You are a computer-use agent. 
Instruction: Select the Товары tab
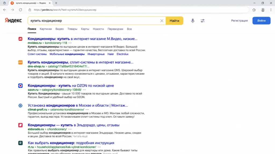click(x=72, y=29)
